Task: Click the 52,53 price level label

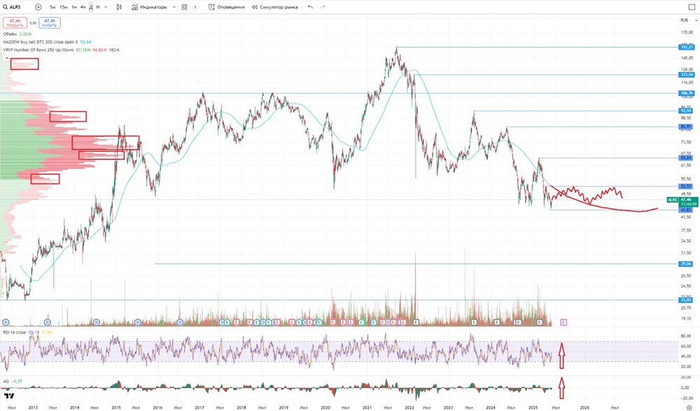Action: coord(686,187)
